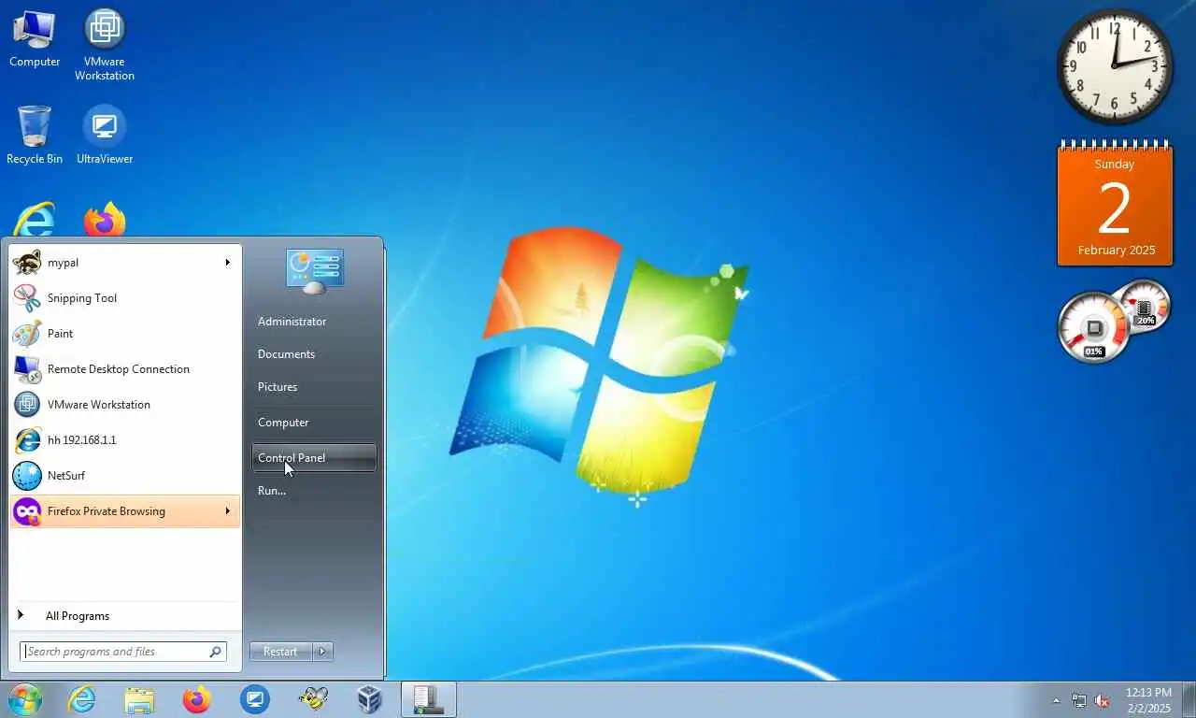Open Internet Explorer from the taskbar

pos(81,699)
